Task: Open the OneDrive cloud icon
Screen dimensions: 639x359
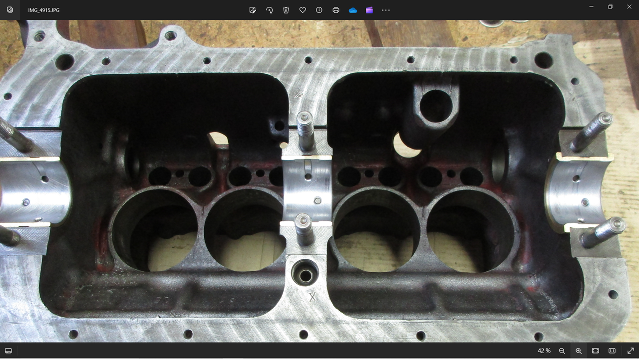Action: pyautogui.click(x=353, y=10)
